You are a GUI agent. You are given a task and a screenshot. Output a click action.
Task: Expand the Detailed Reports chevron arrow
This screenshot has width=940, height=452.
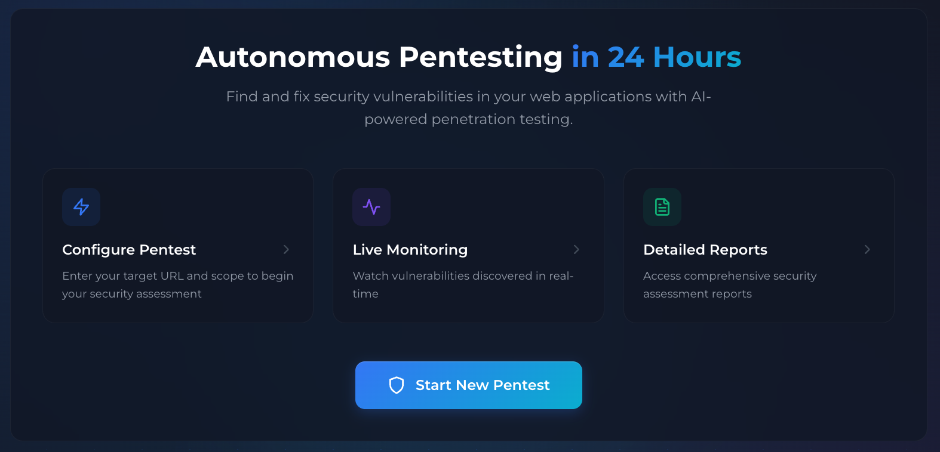click(x=867, y=249)
